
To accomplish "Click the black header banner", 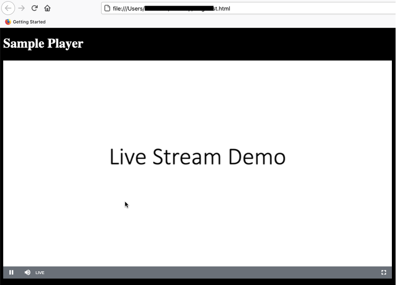I will (230, 44).
